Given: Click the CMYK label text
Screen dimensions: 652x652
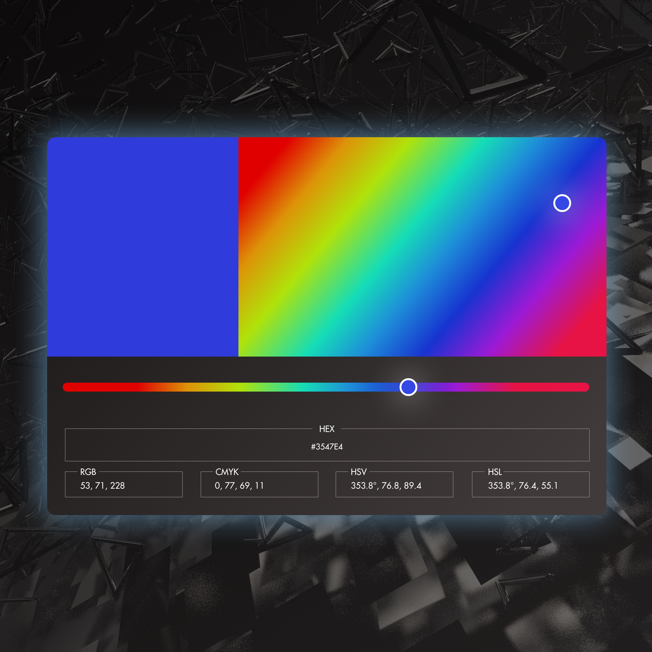Looking at the screenshot, I should coord(227,472).
